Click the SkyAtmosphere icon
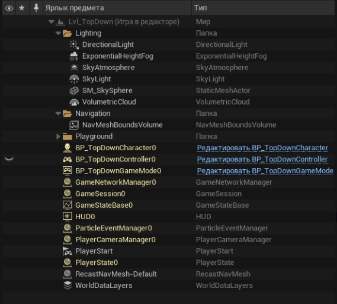The width and height of the screenshot is (337, 304). (x=74, y=68)
